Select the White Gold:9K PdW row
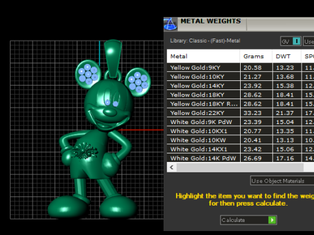The height and width of the screenshot is (235, 314). (x=241, y=122)
